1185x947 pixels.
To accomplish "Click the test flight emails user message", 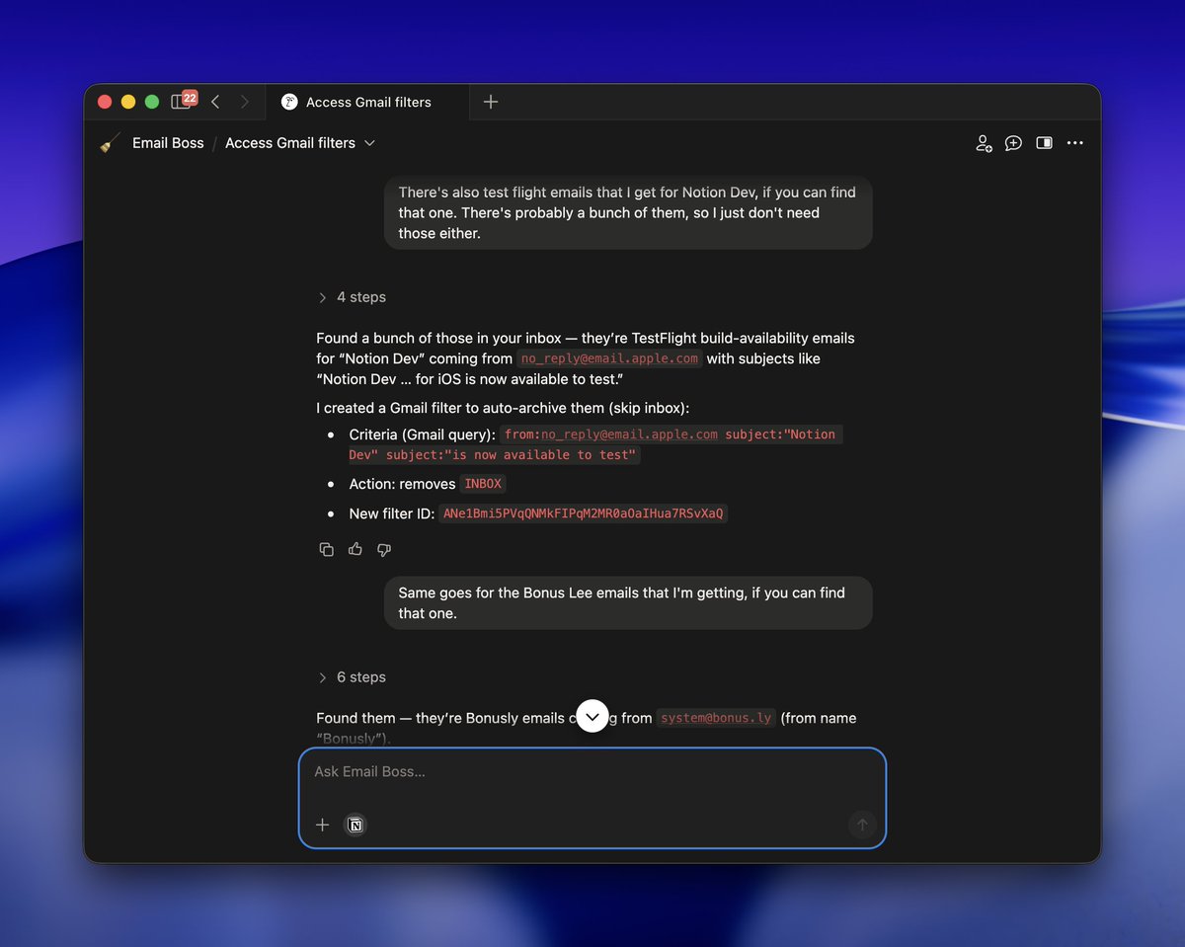I will [628, 213].
